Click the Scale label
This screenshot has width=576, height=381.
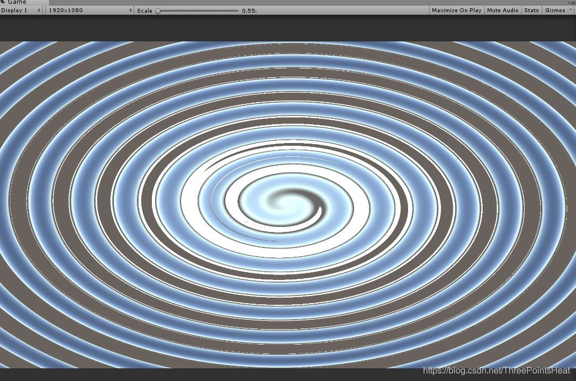pyautogui.click(x=144, y=10)
